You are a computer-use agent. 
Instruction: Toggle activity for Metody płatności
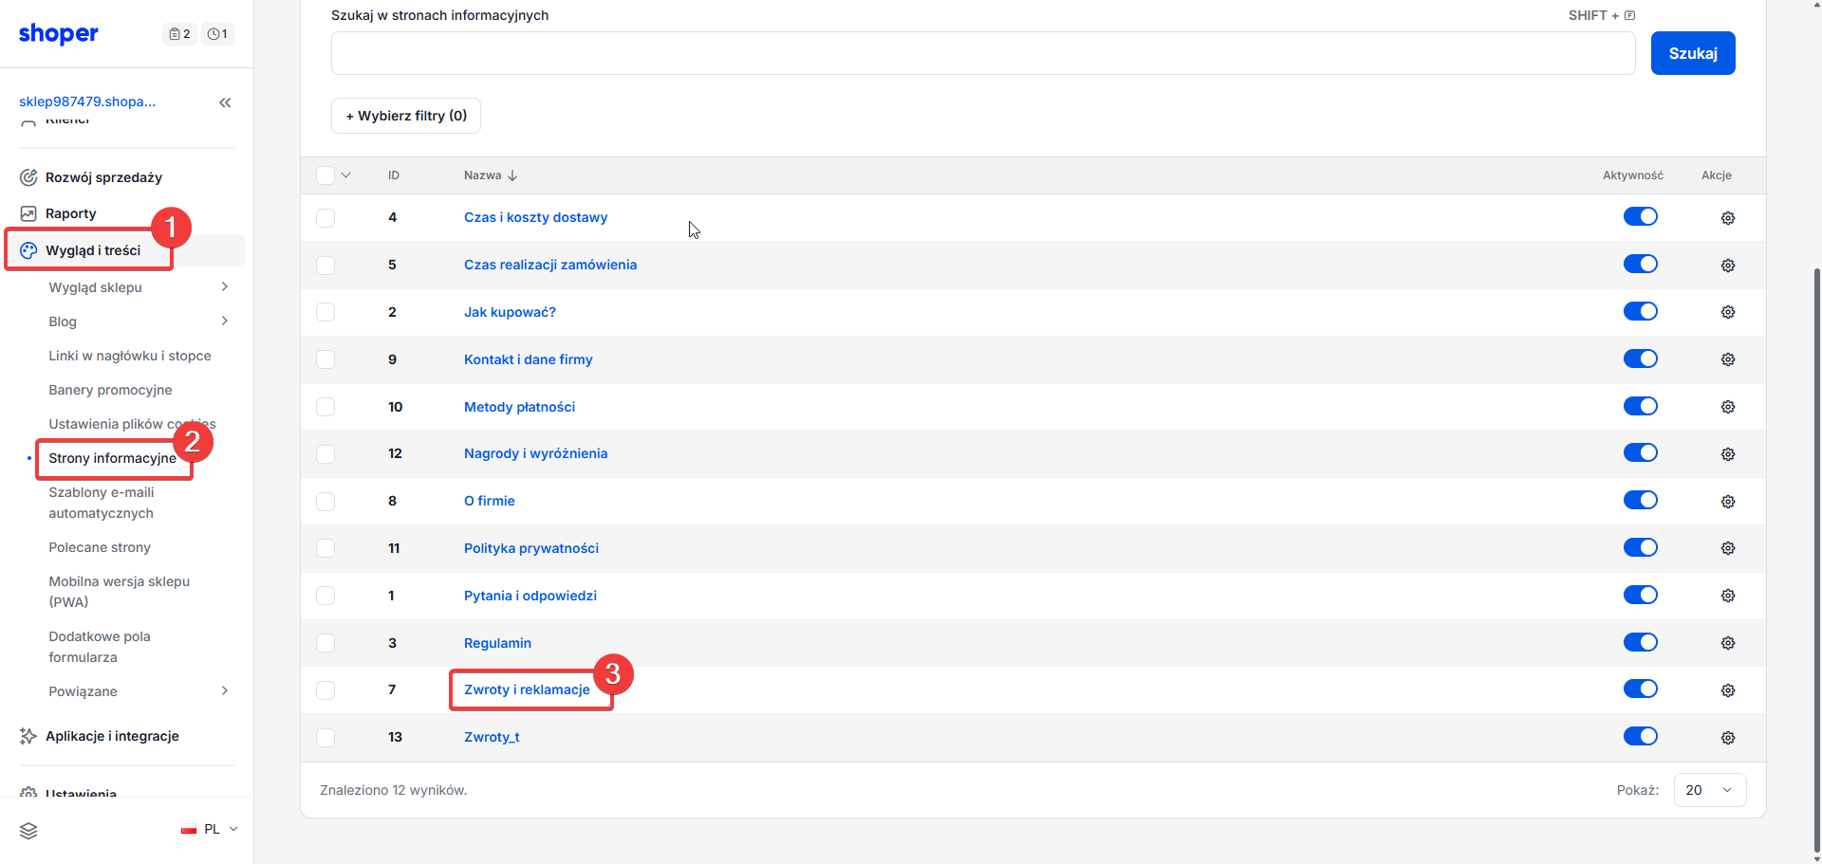click(1640, 406)
